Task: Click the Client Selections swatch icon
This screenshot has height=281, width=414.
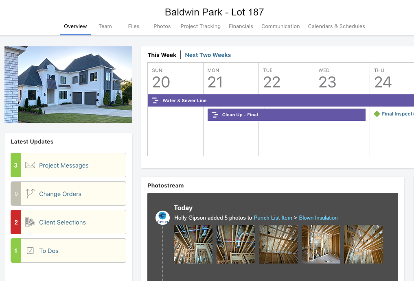Action: [x=30, y=222]
